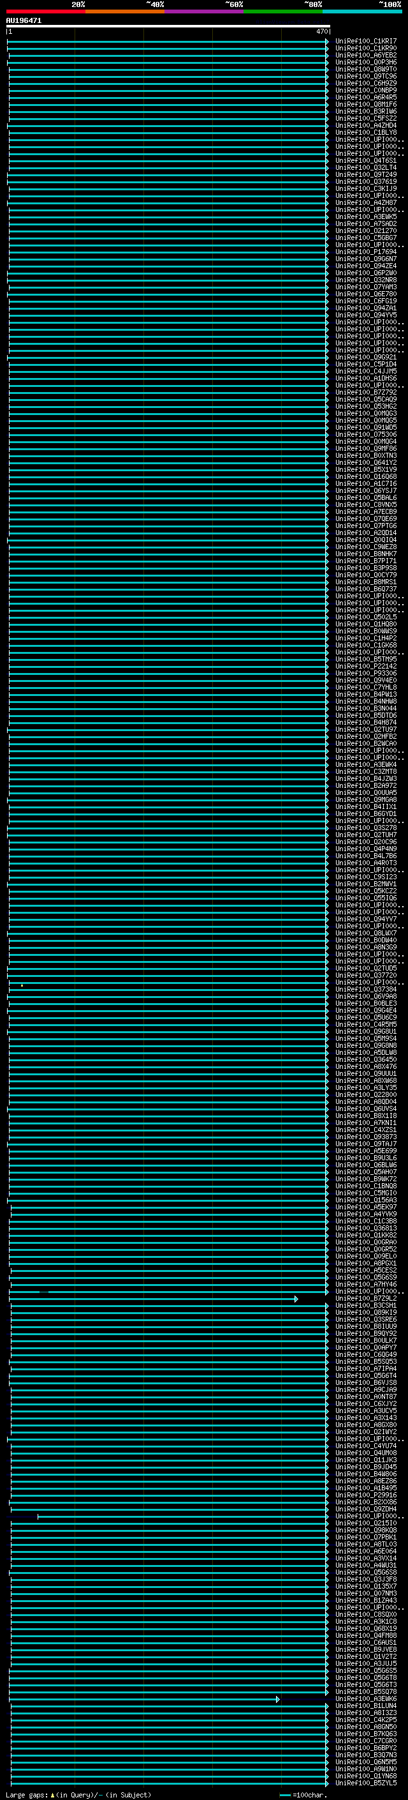Select label UniRef100_Q135X7
Image resolution: width=408 pixels, height=1800 pixels.
[x=365, y=1587]
